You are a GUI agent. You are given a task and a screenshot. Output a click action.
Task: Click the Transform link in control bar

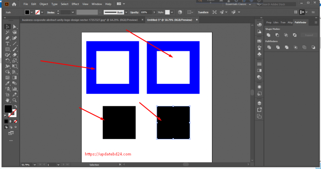[x=203, y=12]
